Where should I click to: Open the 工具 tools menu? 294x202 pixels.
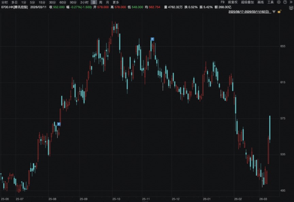pos(271,2)
